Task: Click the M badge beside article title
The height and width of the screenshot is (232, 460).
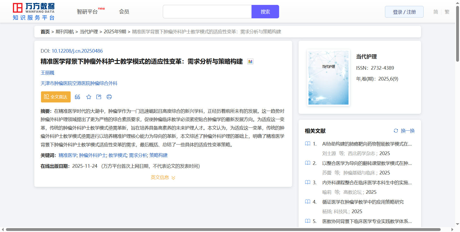Action: click(250, 61)
